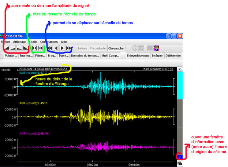The height and width of the screenshot is (167, 228).
Task: Compress the time scale with inward arrows
Action: 34,48
